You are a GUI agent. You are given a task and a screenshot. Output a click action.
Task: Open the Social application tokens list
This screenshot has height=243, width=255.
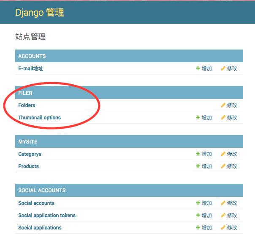tap(47, 215)
